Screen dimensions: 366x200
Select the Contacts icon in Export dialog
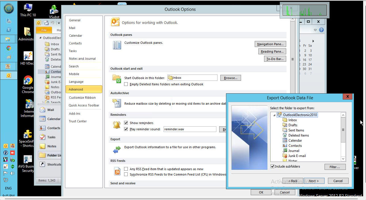point(285,146)
